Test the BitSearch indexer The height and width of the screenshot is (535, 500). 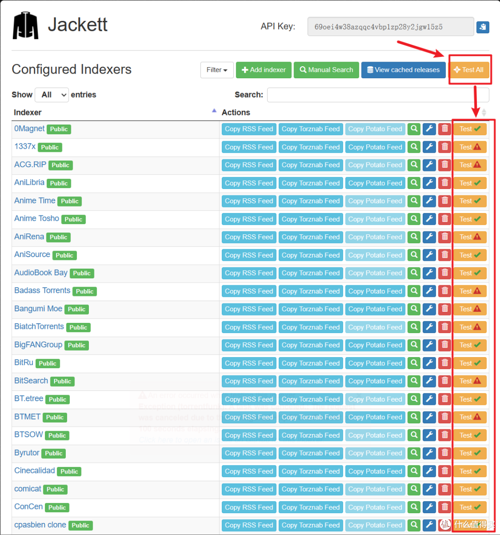[470, 381]
